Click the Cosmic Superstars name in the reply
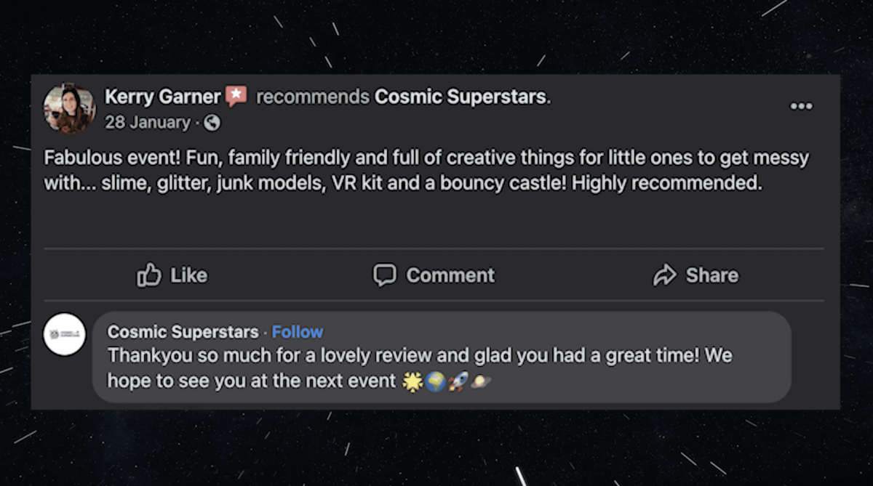873x486 pixels. [x=183, y=332]
